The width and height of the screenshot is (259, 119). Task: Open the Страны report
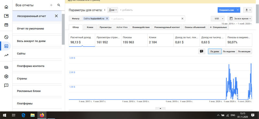pyautogui.click(x=37, y=79)
